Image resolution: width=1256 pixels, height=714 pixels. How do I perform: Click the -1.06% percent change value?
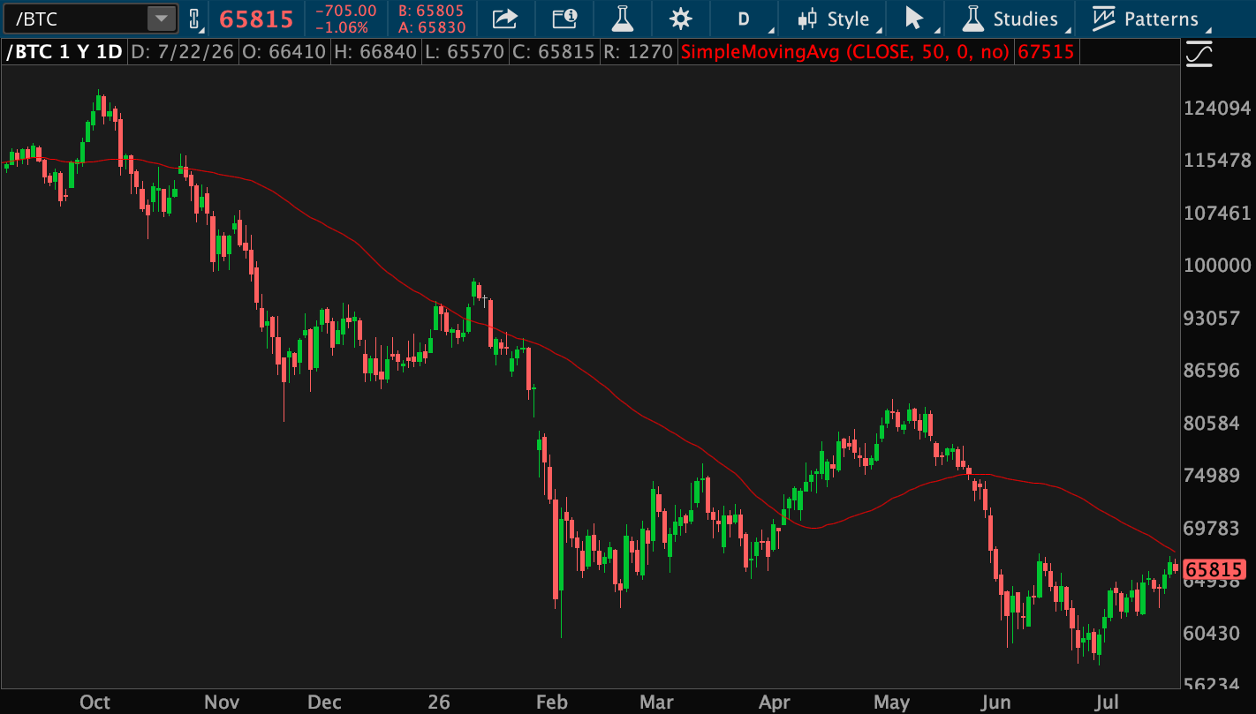[x=342, y=27]
